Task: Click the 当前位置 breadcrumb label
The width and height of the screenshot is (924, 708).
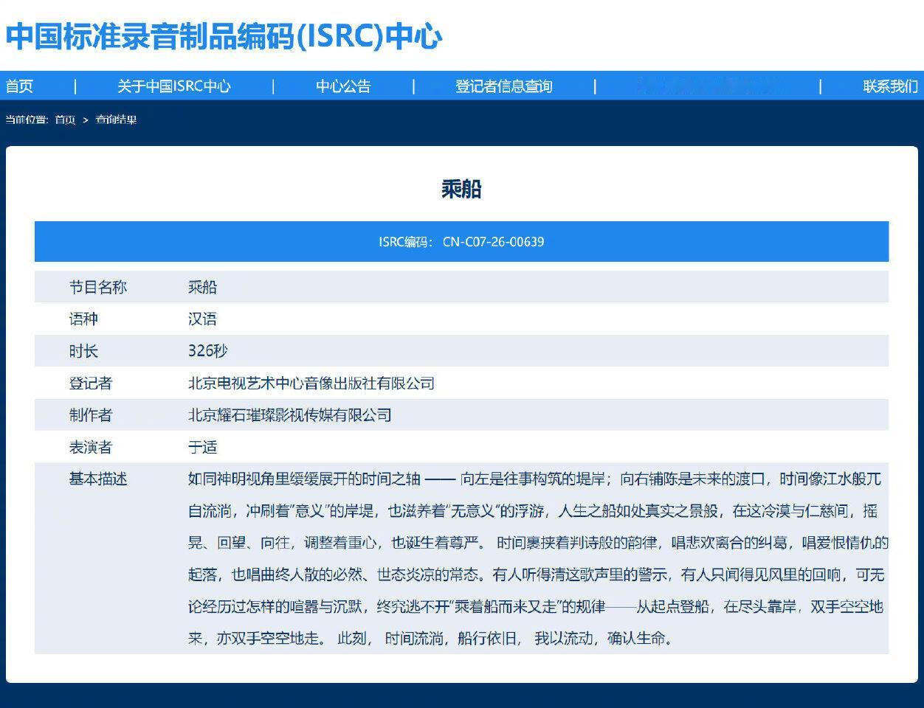Action: 27,119
